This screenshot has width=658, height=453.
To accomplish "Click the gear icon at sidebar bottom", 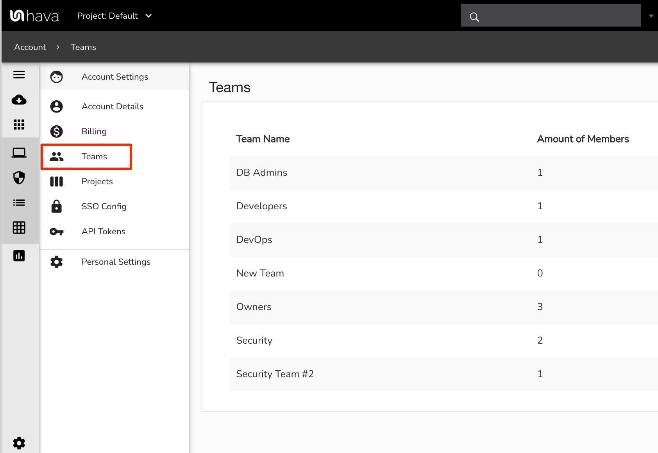I will pos(19,443).
